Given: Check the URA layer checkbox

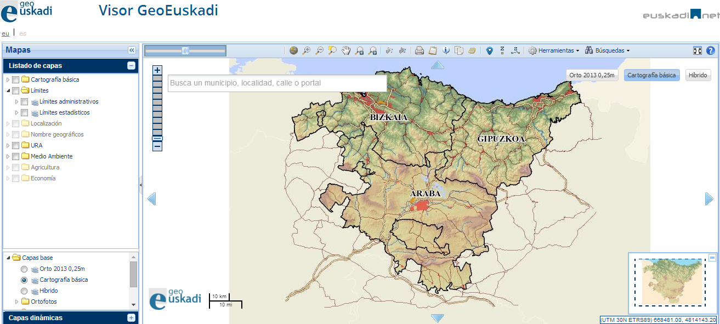Looking at the screenshot, I should tap(15, 146).
